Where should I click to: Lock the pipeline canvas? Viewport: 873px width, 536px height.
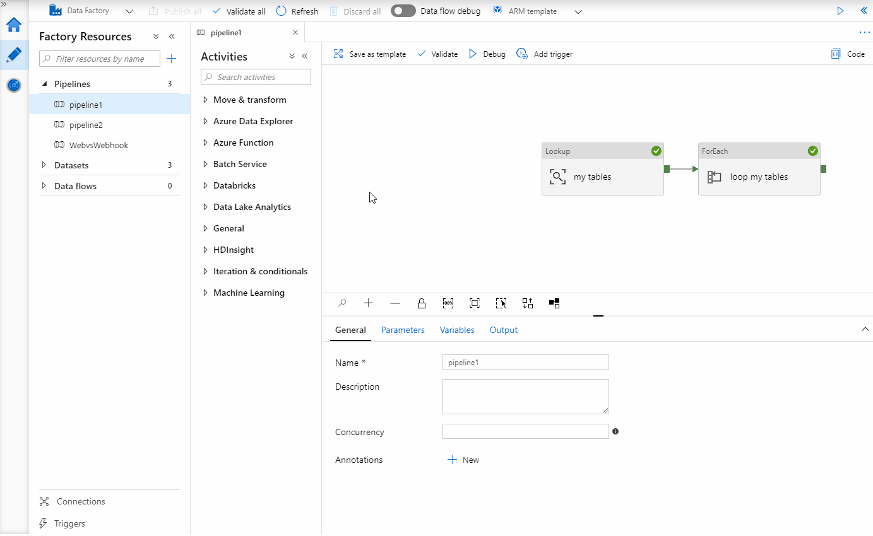422,303
